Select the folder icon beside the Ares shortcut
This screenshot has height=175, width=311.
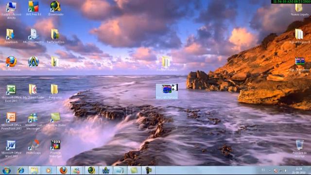coord(55,64)
